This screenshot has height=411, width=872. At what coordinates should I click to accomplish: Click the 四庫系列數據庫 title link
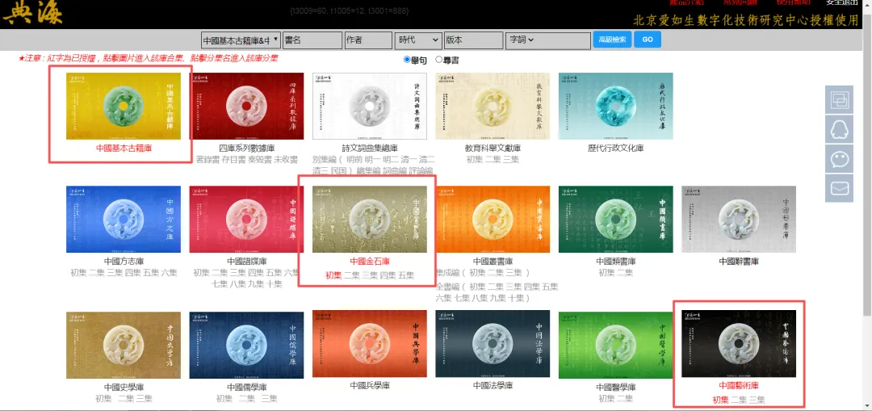[x=247, y=149]
